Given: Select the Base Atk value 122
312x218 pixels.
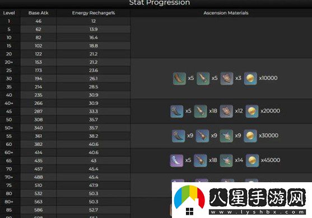Looking at the screenshot, I should coord(39,54).
